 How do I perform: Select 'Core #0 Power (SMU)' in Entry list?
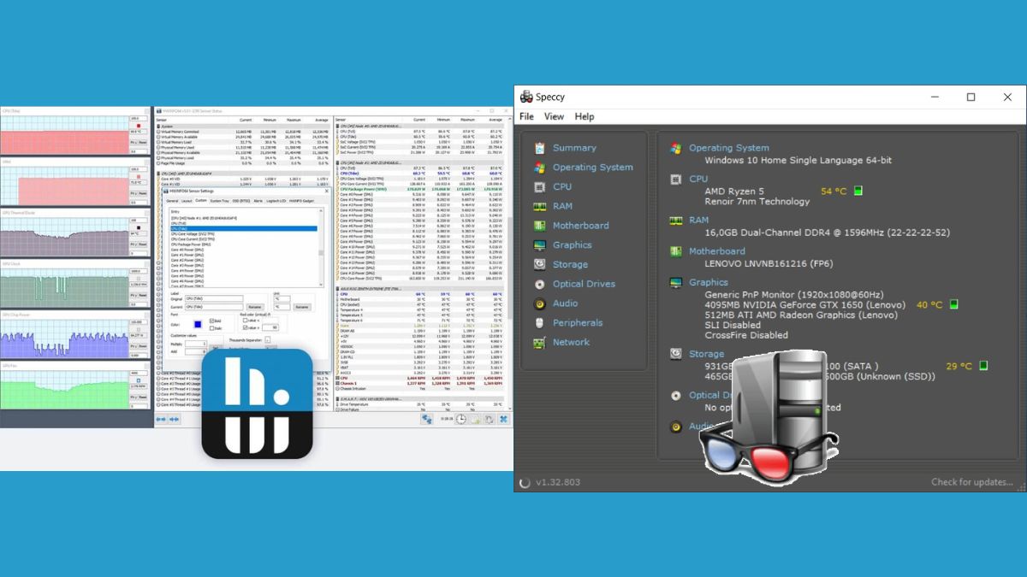pos(187,250)
